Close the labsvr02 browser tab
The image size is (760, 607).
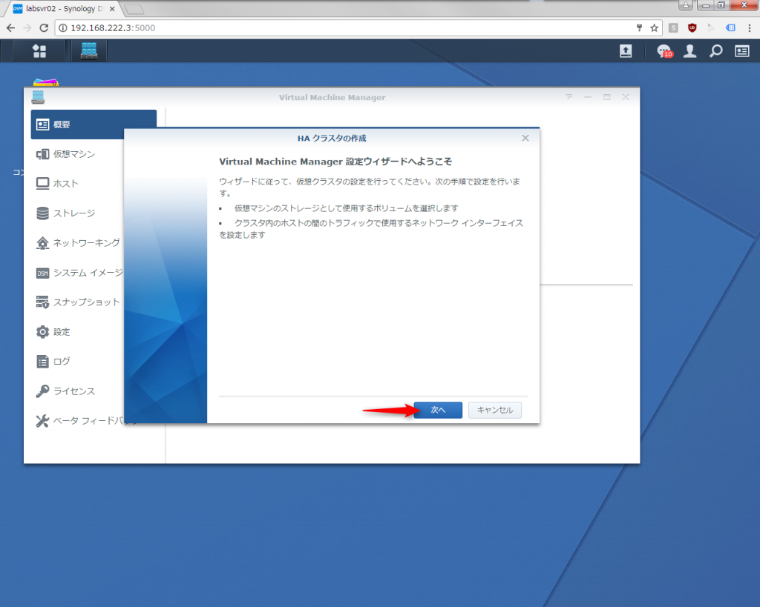point(112,9)
